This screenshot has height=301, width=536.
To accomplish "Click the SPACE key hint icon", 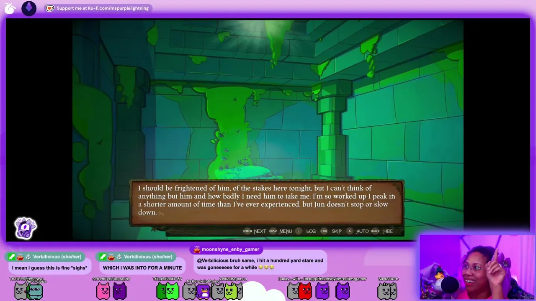I will point(375,231).
